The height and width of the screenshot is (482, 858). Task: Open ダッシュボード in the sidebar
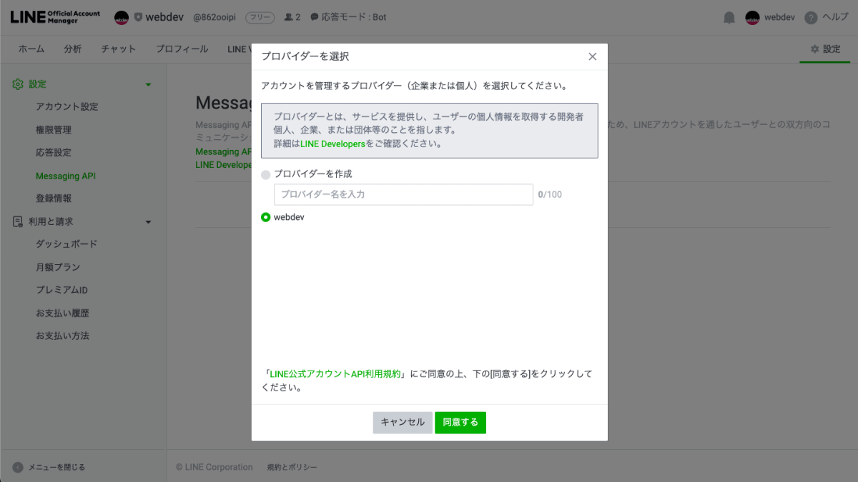click(x=66, y=244)
